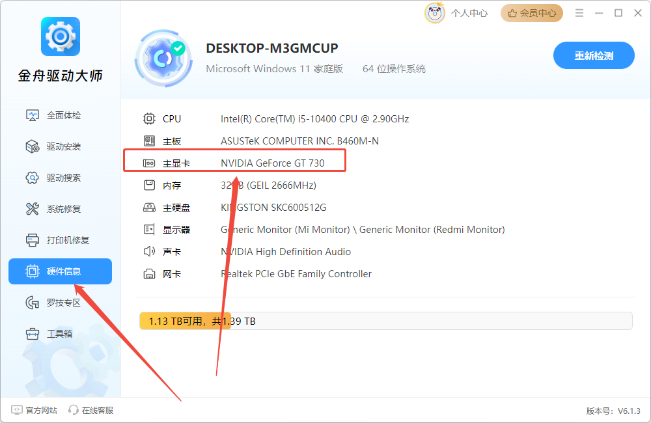Click the 内存 memory icon
651x423 pixels.
point(149,185)
